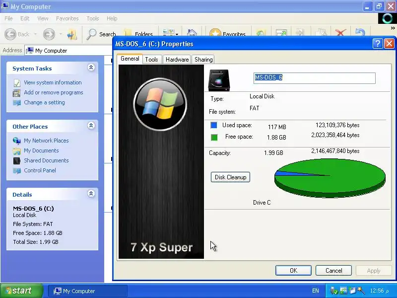Open the File menu
Viewport: 397px width, 298px height.
click(x=8, y=18)
